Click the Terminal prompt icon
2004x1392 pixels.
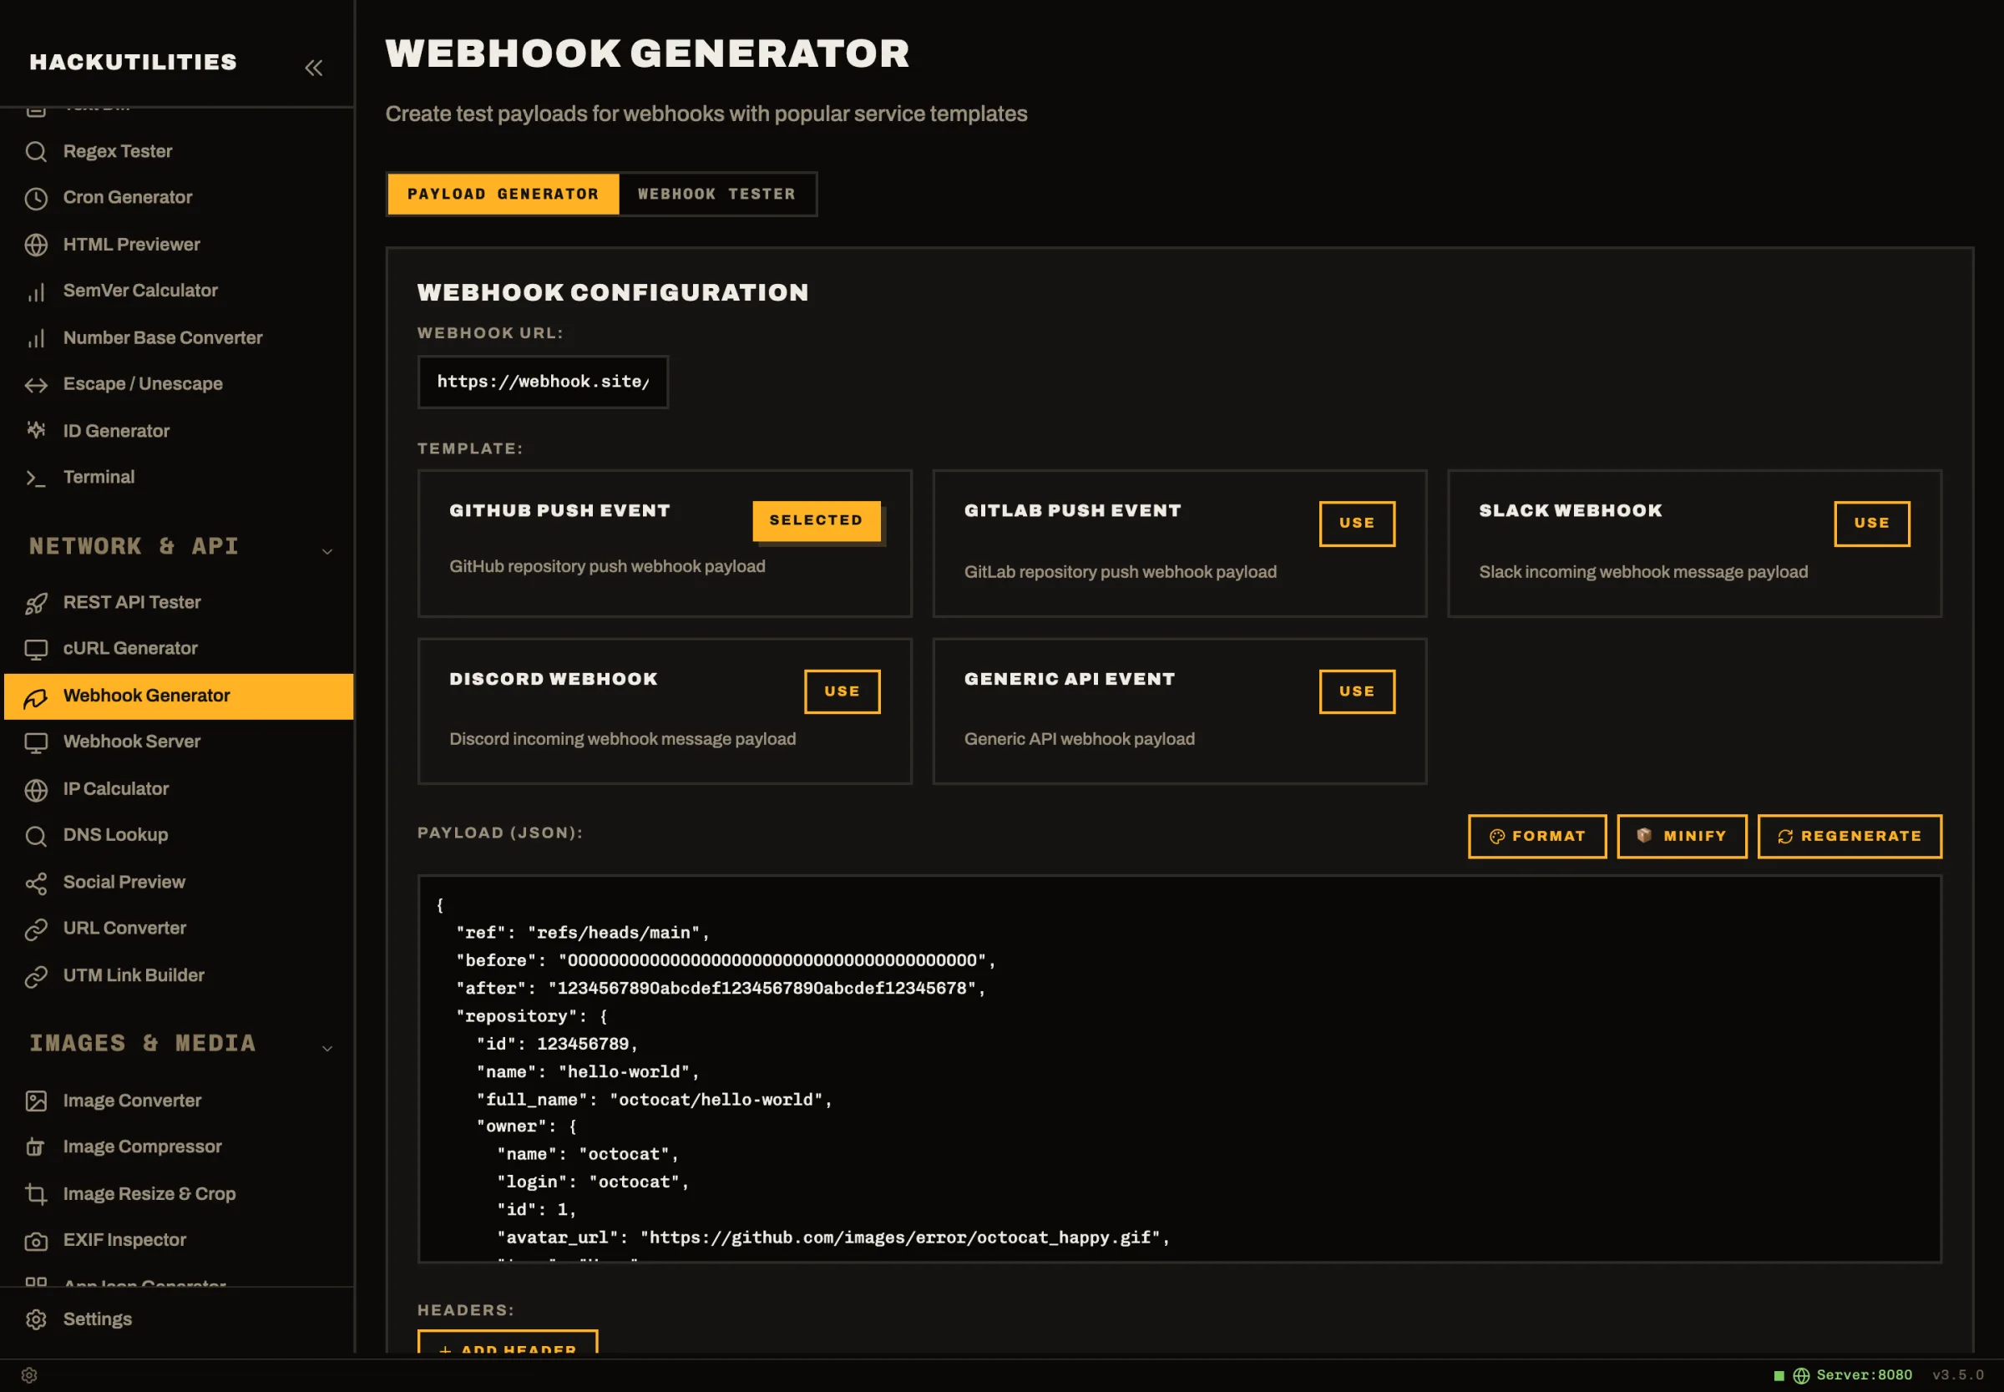pyautogui.click(x=36, y=478)
